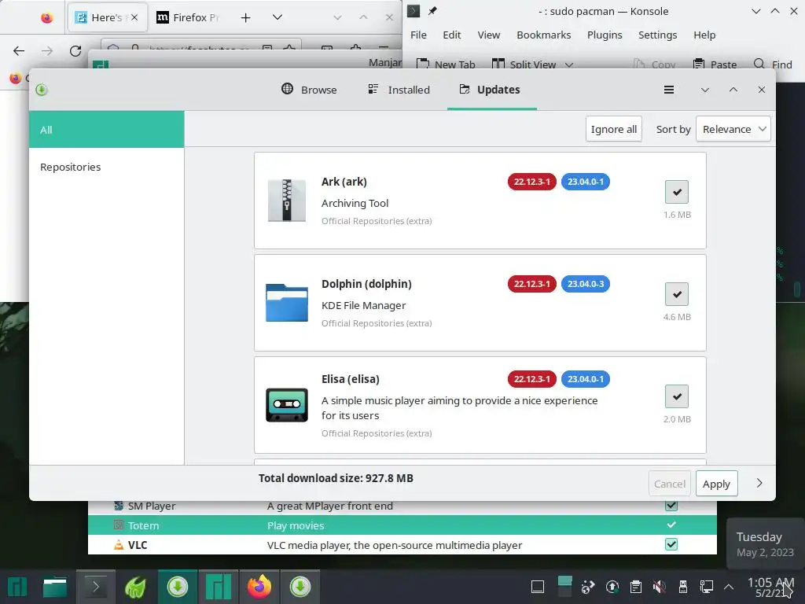Uncheck the Ark update checkbox
The width and height of the screenshot is (805, 604).
(x=677, y=192)
